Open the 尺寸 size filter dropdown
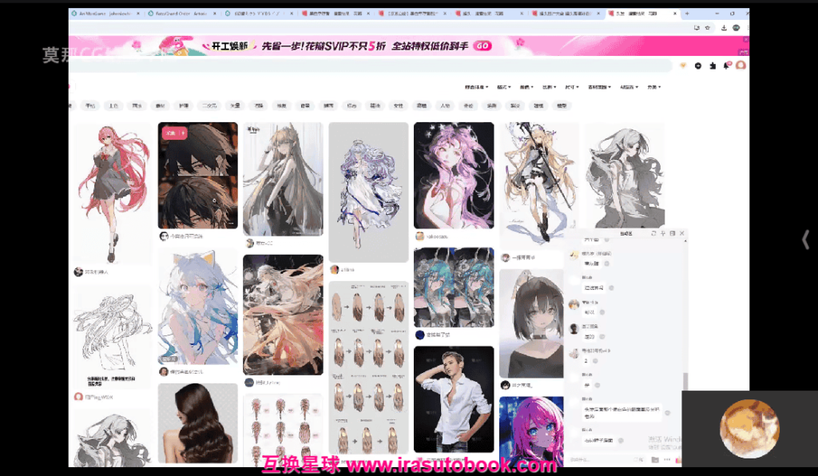Screen dimensions: 818x476 [572, 87]
